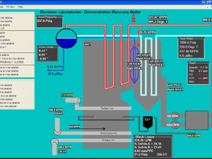Click the fan icon labeled 428.6 RPM
Image resolution: width=212 pixels, height=159 pixels.
coord(175,125)
